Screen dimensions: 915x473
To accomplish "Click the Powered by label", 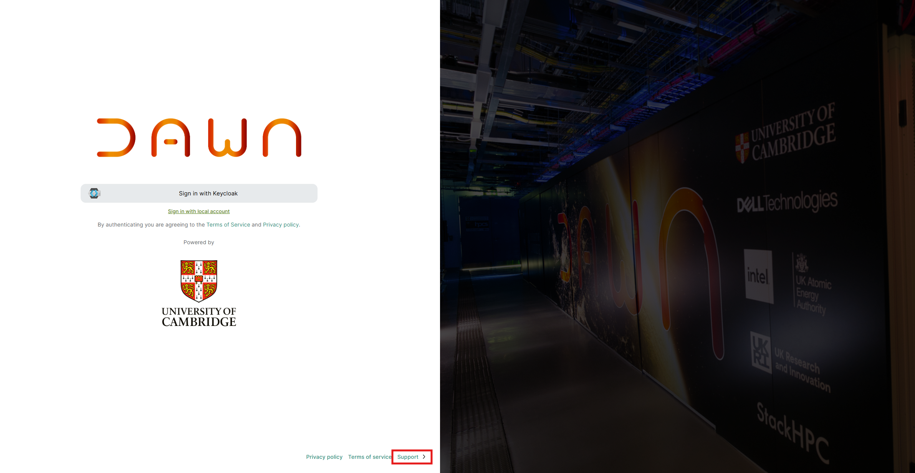I will coord(199,242).
